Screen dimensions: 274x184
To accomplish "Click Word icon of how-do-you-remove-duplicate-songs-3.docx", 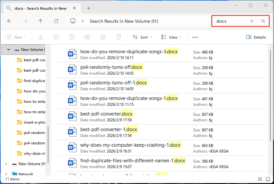I will click(x=72, y=54).
